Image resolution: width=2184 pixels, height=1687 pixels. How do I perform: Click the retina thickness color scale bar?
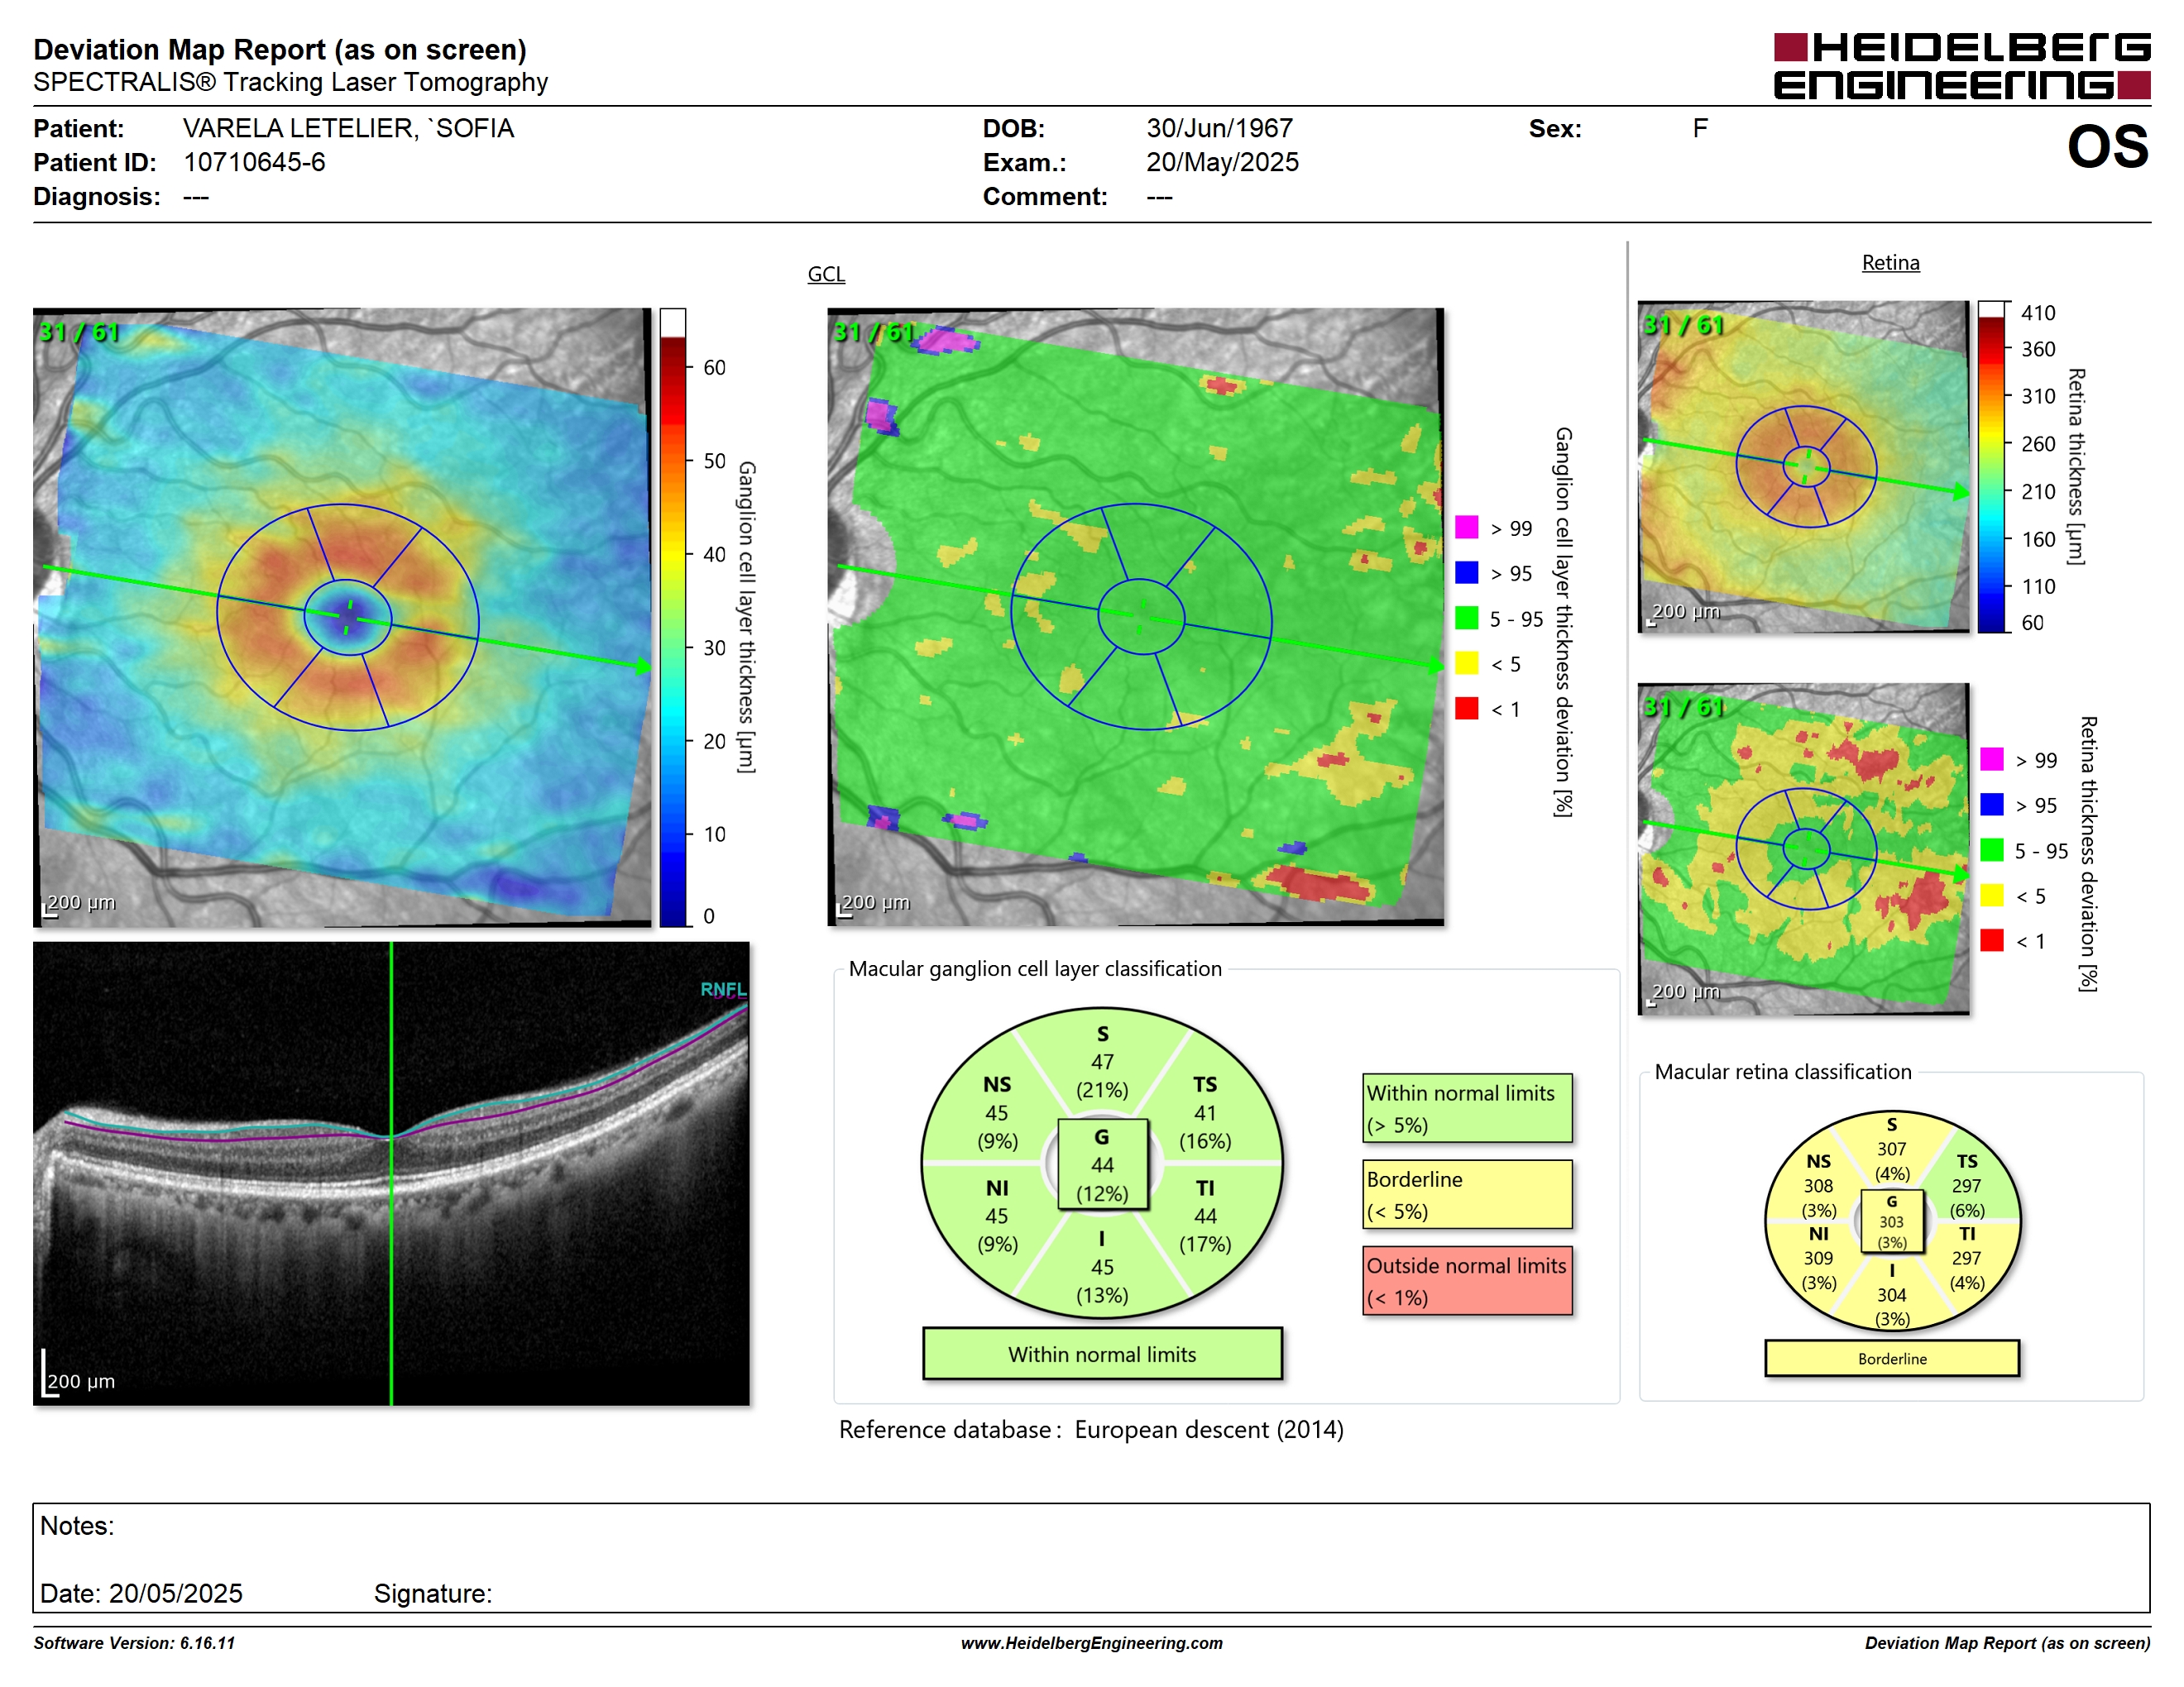tap(1992, 466)
